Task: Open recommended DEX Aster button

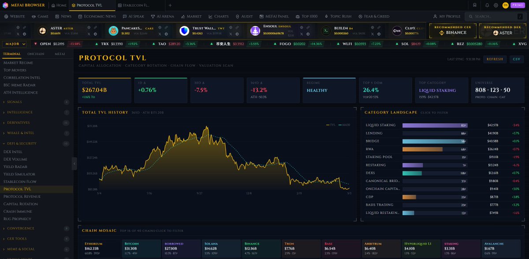Action: pyautogui.click(x=503, y=30)
